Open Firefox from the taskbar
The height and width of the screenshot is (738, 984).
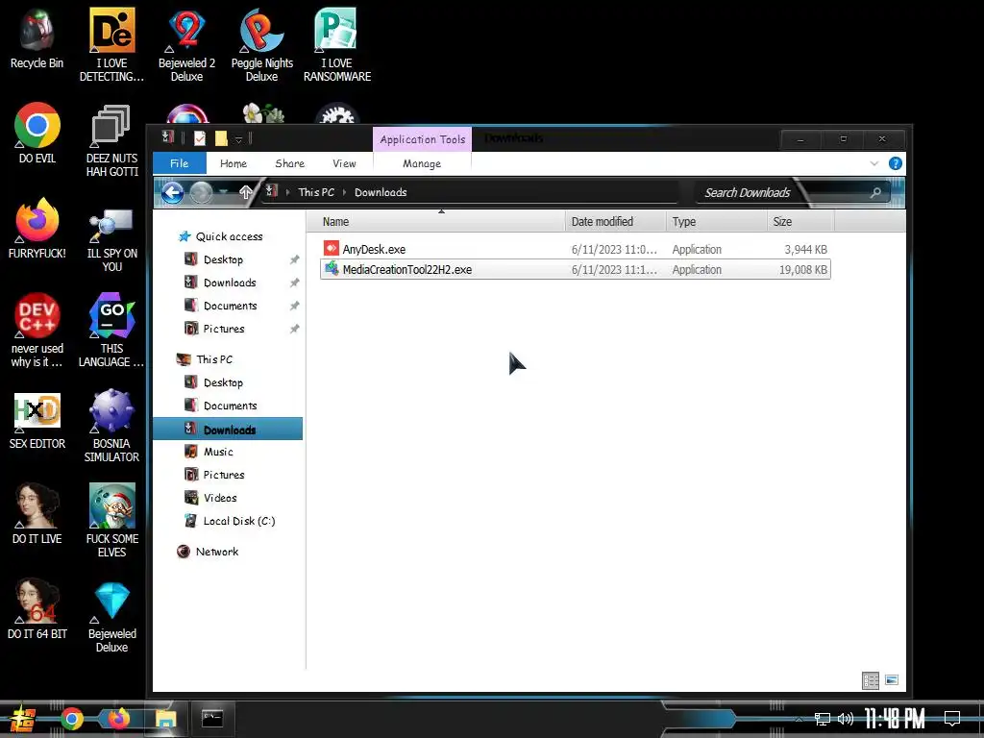[x=118, y=719]
